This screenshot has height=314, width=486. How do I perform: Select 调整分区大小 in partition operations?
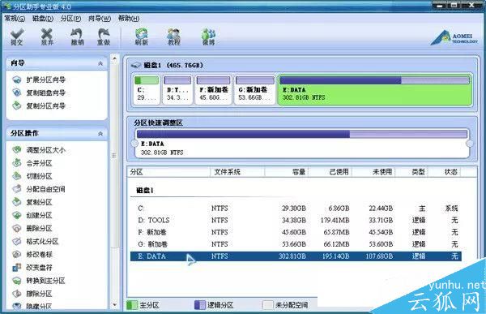(46, 150)
